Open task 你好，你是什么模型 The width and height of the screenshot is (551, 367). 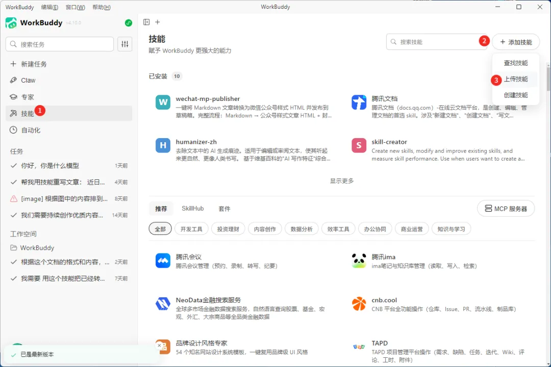[69, 166]
